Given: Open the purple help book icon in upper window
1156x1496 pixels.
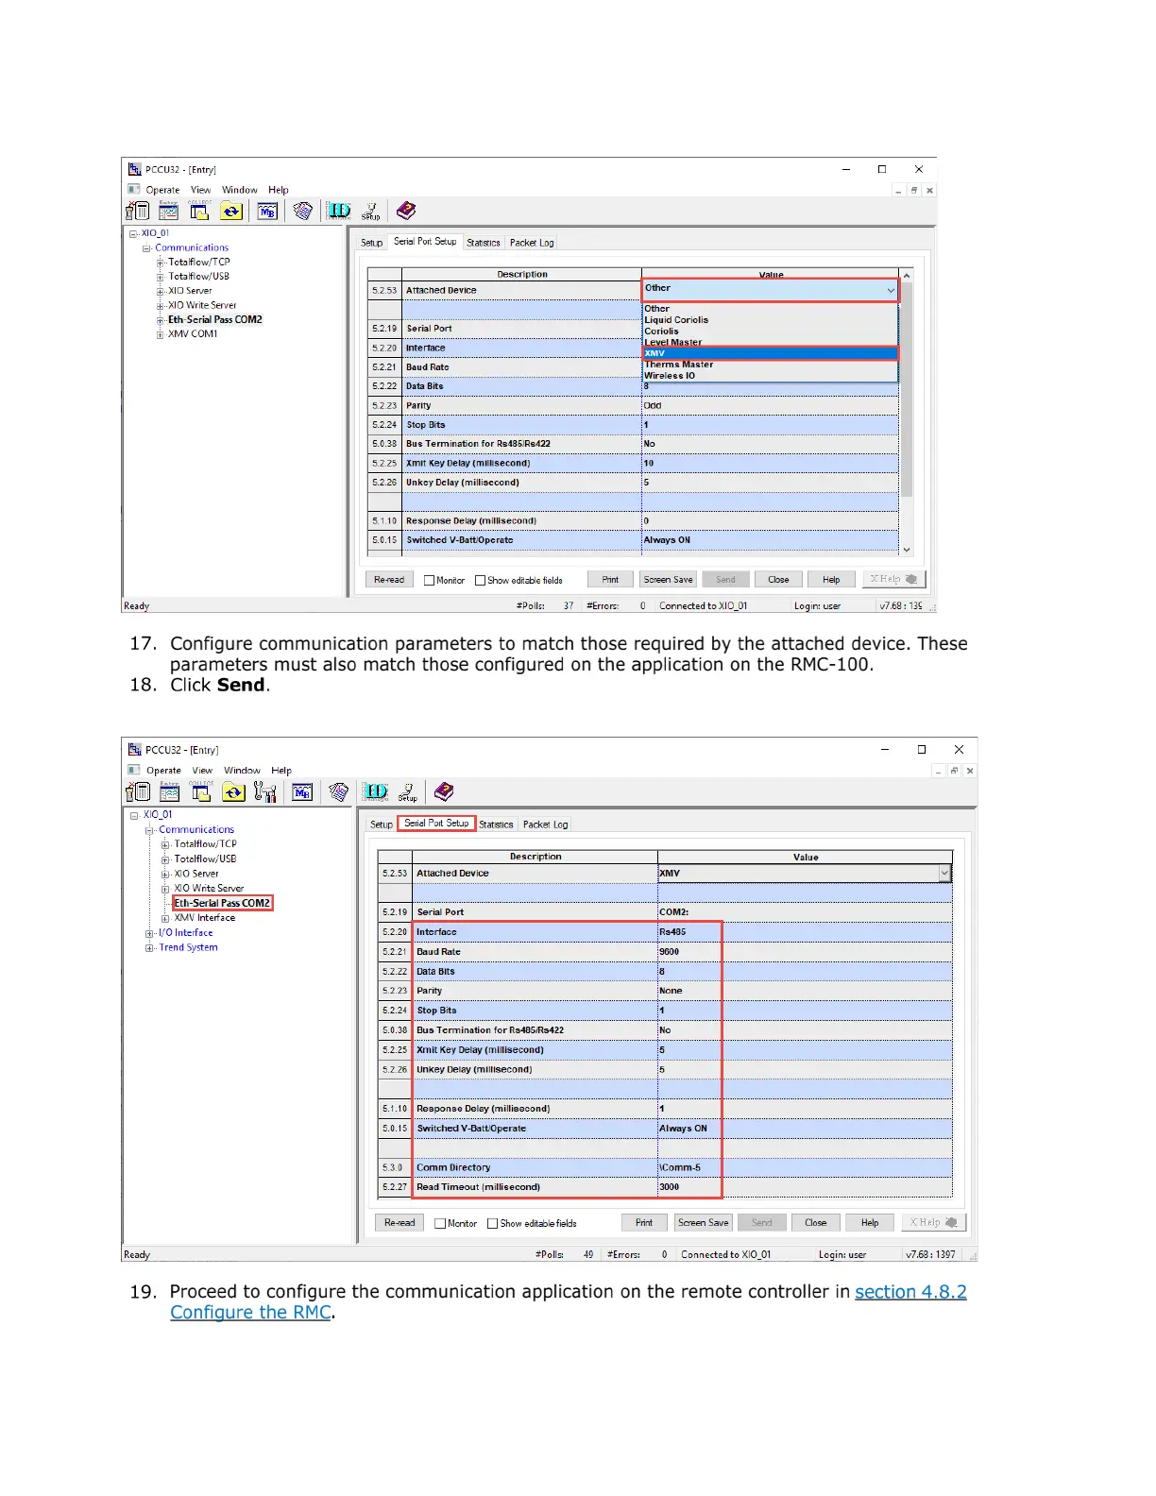Looking at the screenshot, I should (406, 211).
